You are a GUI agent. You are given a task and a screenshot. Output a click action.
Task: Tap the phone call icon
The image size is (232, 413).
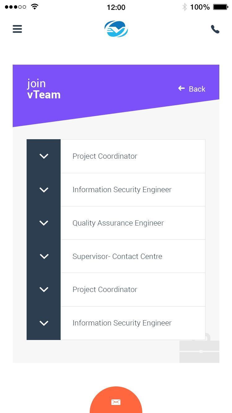click(215, 29)
